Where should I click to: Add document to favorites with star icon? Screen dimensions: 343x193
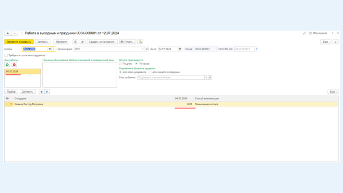(x=22, y=33)
